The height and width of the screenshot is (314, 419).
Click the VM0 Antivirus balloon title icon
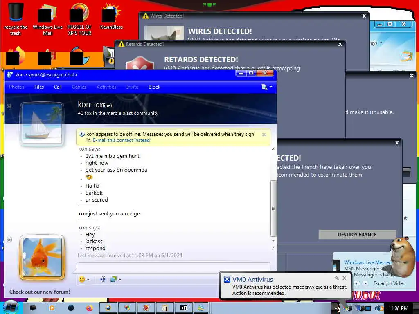coord(227,279)
